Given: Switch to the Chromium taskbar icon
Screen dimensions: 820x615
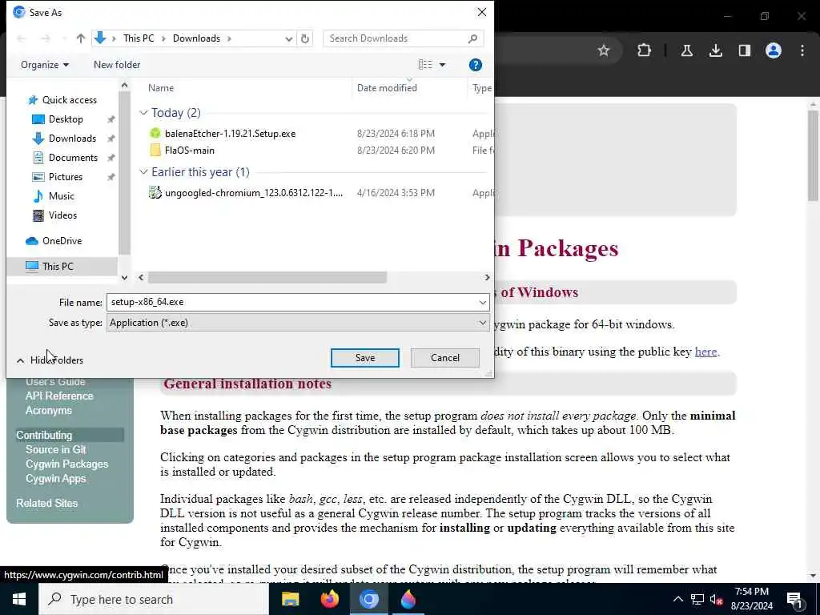Looking at the screenshot, I should (368, 599).
